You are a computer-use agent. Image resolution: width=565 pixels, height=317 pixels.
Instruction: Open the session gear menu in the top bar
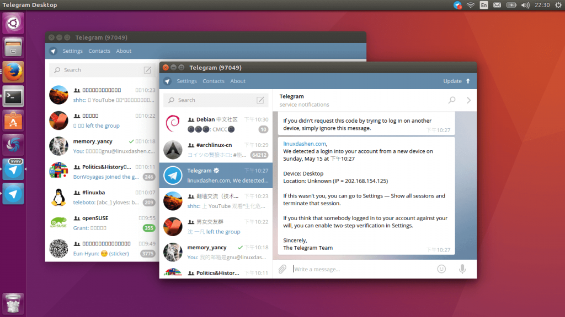pos(559,5)
